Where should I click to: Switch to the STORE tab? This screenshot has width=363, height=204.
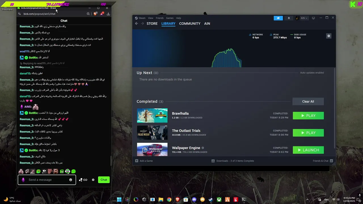pyautogui.click(x=152, y=24)
